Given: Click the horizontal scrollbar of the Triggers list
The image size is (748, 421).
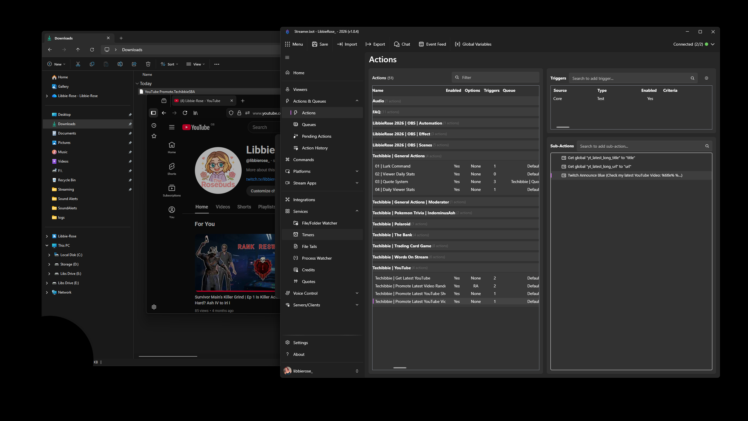Looking at the screenshot, I should (563, 127).
